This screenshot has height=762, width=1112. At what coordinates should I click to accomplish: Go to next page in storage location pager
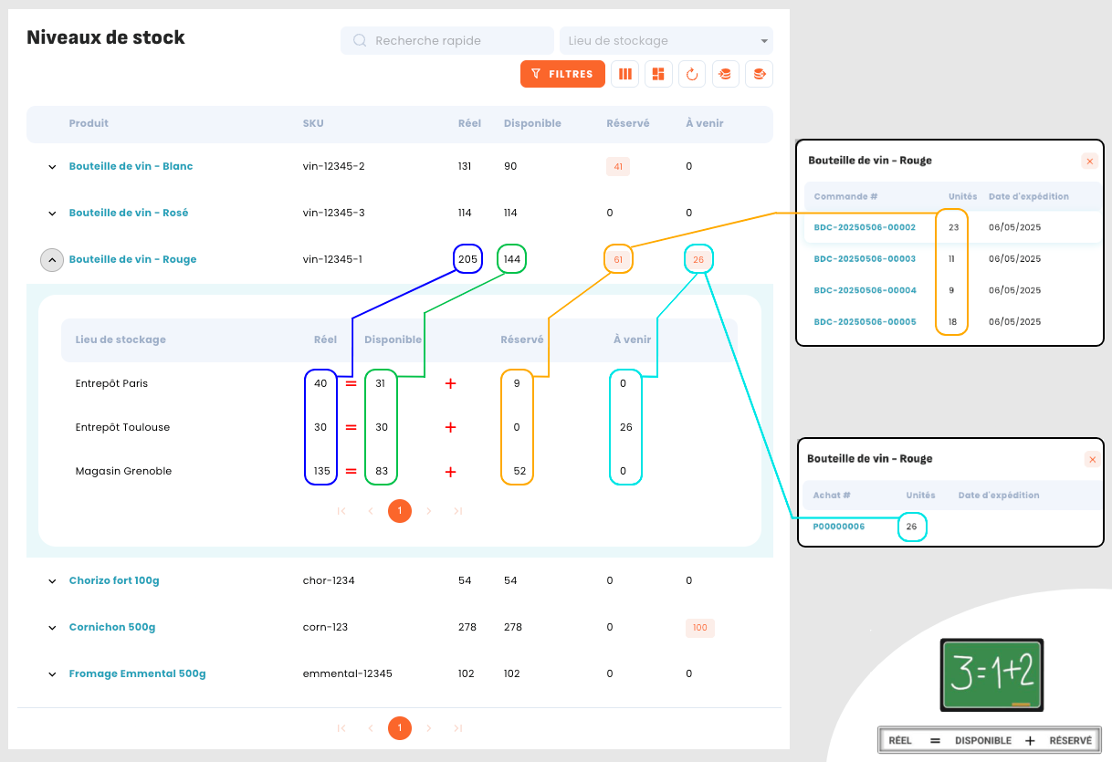[429, 511]
